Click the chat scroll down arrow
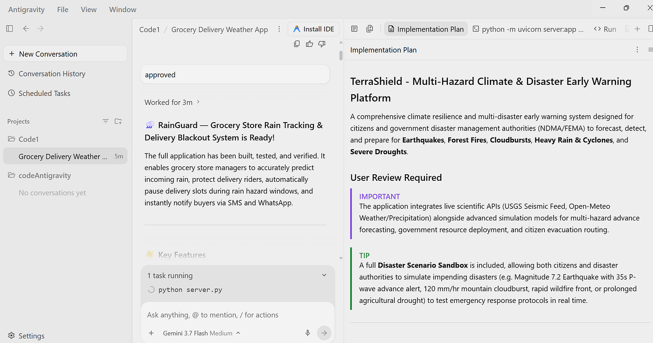653x343 pixels. pyautogui.click(x=341, y=258)
